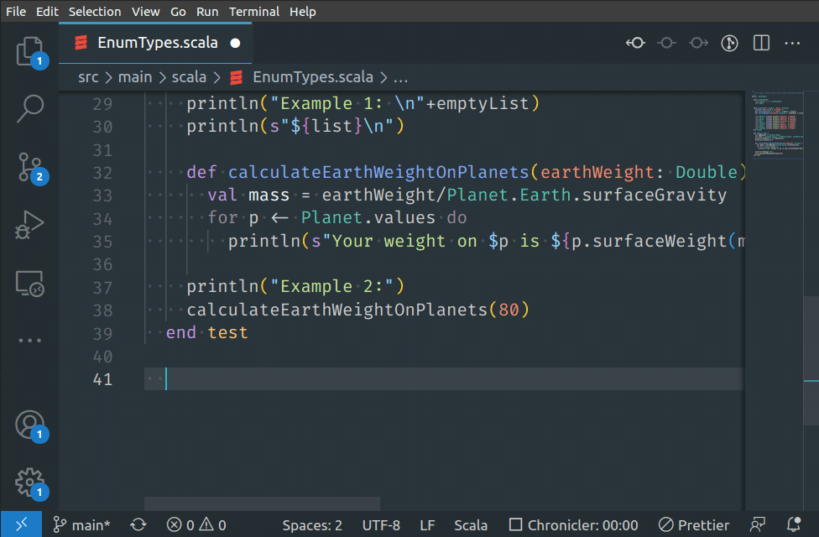This screenshot has height=537, width=819.
Task: Open feedback icon in status bar
Action: [x=758, y=525]
